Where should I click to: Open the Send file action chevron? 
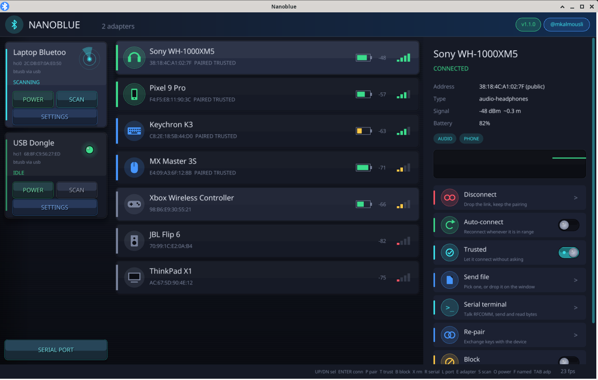point(575,280)
